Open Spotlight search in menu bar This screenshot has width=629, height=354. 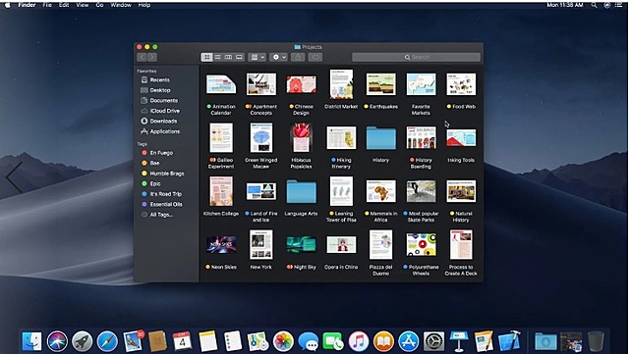594,5
